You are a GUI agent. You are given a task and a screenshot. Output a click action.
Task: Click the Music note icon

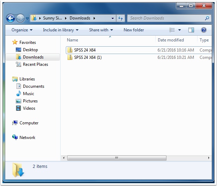click(x=18, y=93)
